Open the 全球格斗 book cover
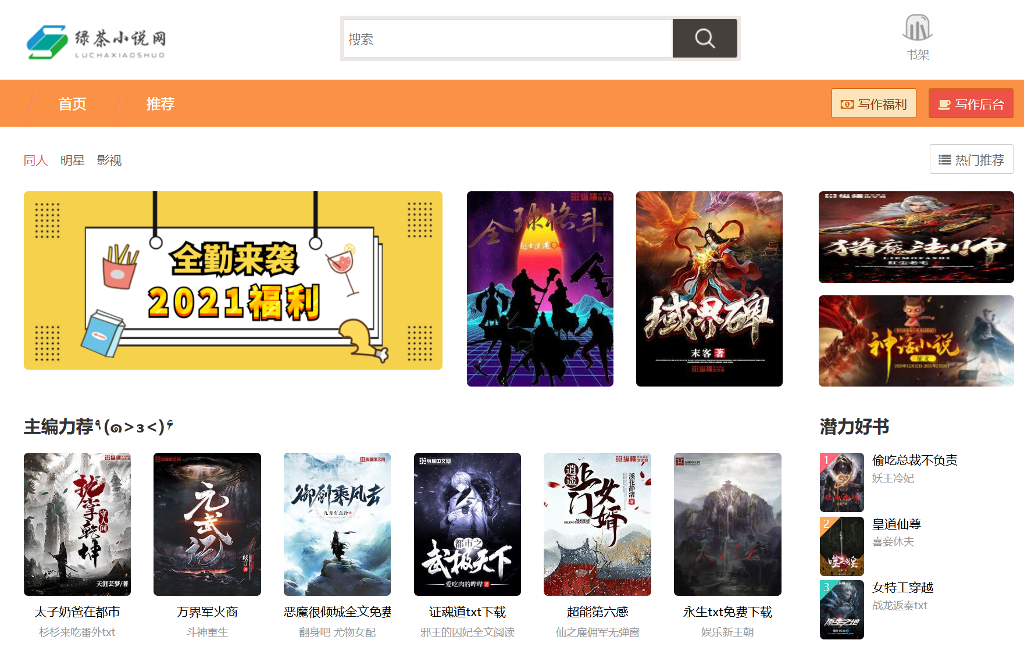This screenshot has height=665, width=1024. 540,288
